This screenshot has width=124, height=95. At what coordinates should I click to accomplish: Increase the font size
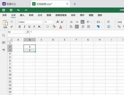[x=58, y=22]
